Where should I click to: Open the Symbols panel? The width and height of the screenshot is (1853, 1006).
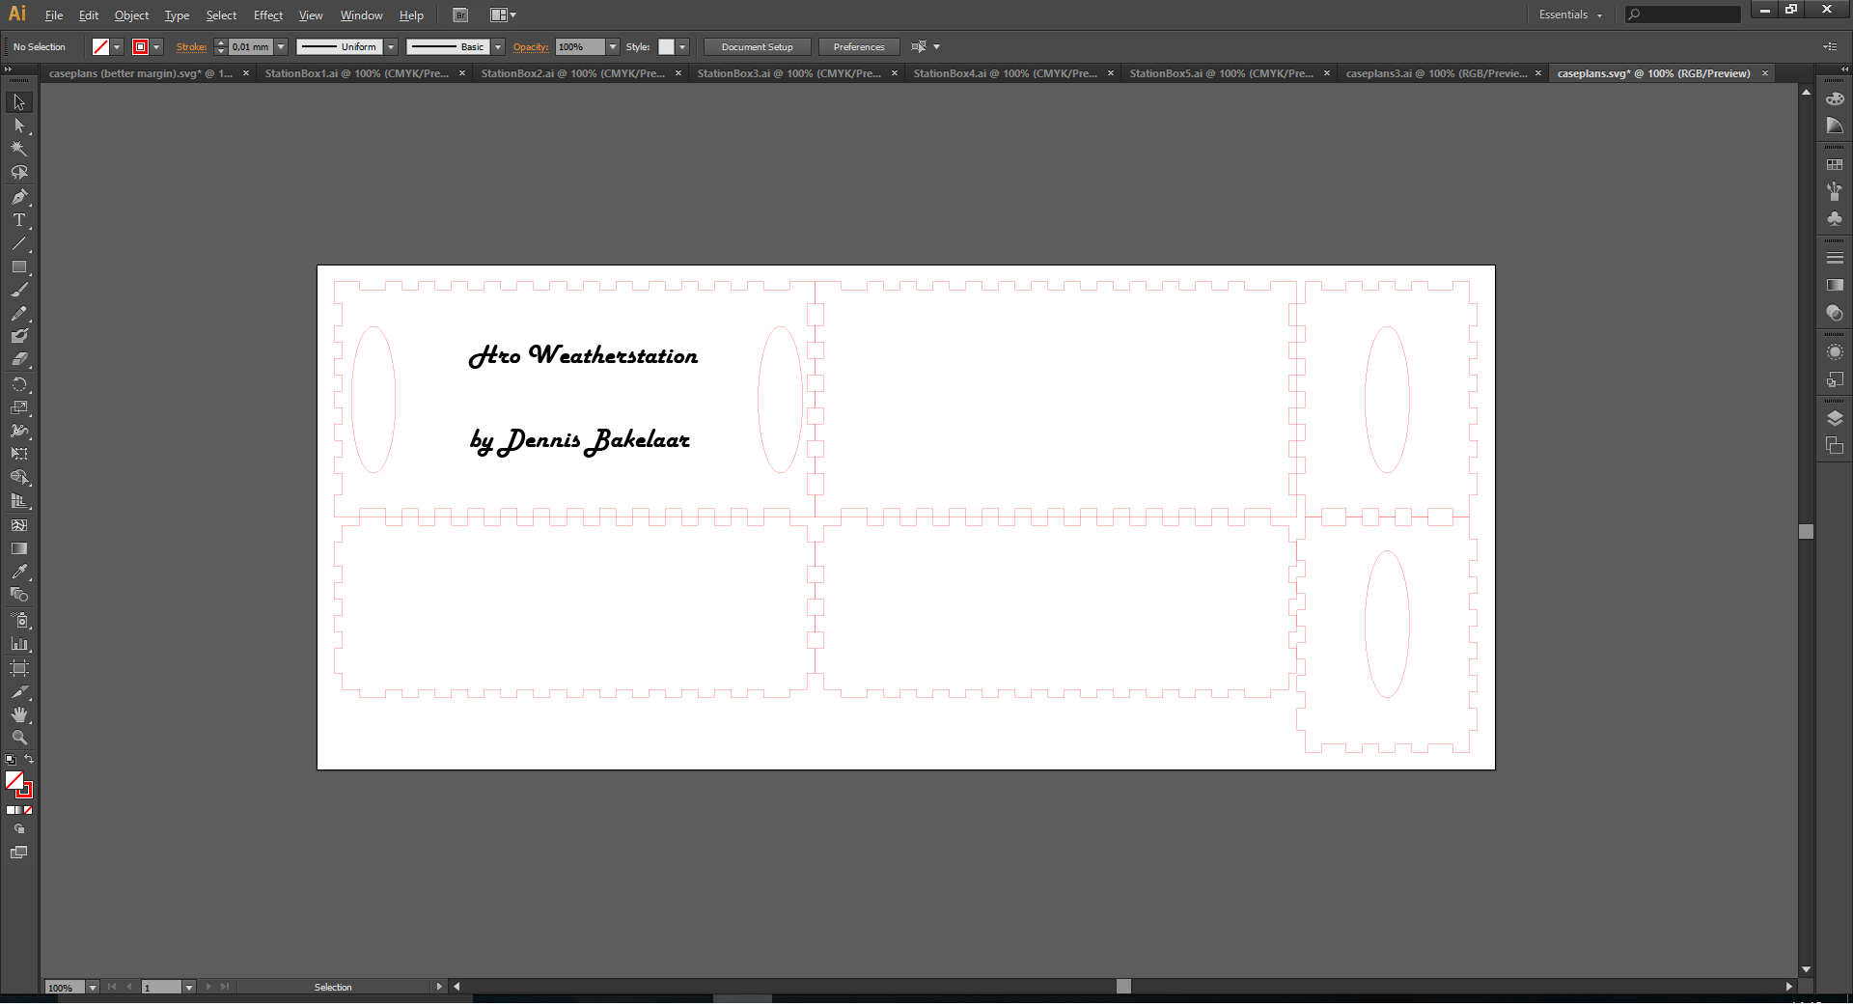click(x=1835, y=219)
